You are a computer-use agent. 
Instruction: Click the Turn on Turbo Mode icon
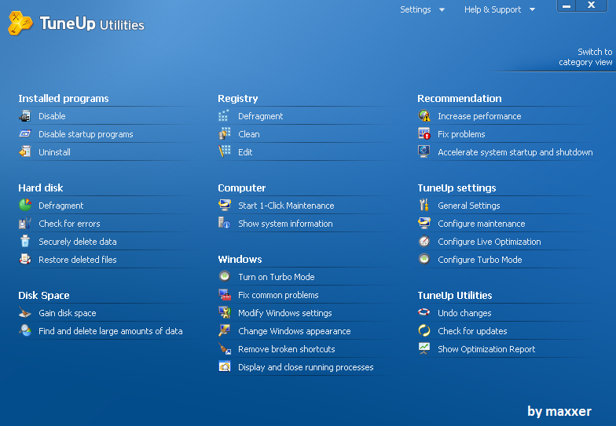225,276
